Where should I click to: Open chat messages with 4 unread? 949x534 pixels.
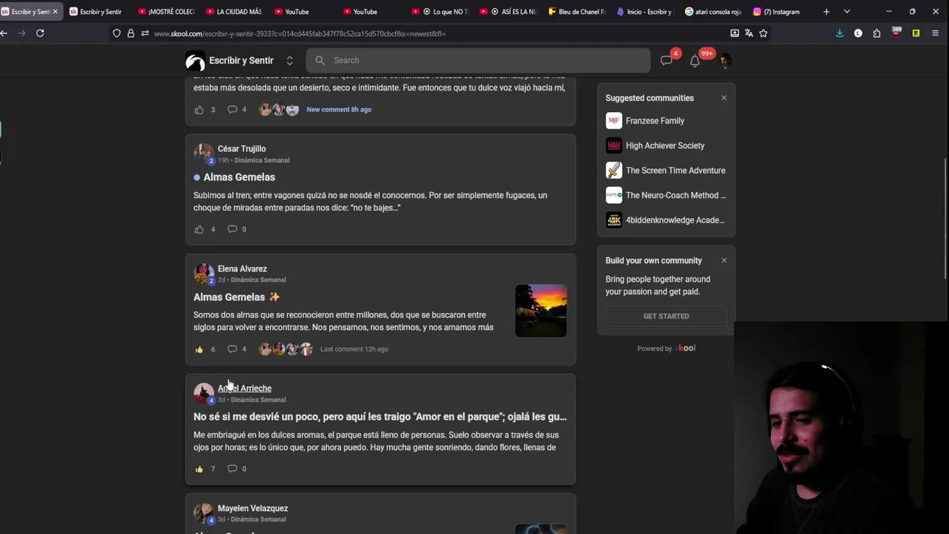667,61
